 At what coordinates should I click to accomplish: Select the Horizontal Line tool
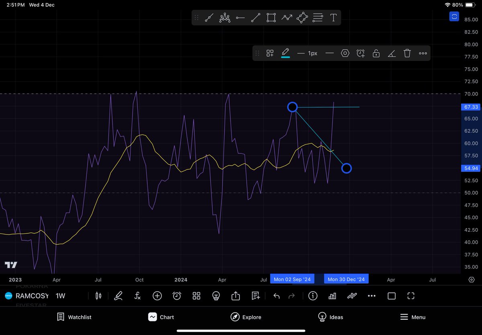coord(240,18)
